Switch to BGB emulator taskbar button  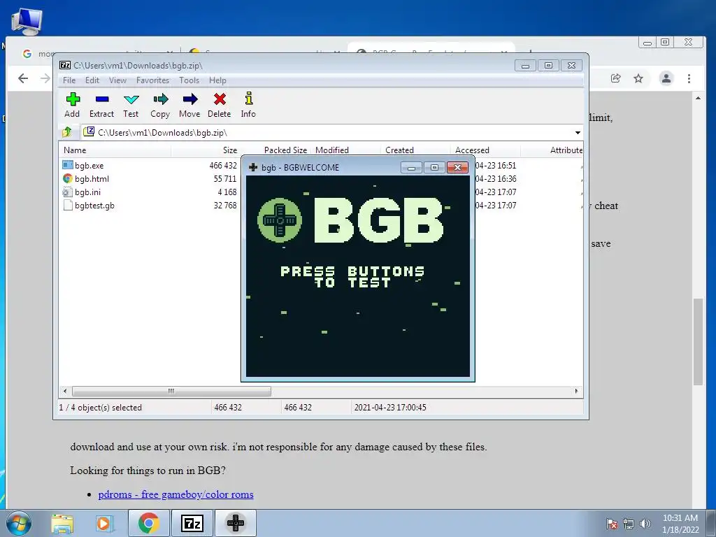tap(236, 523)
